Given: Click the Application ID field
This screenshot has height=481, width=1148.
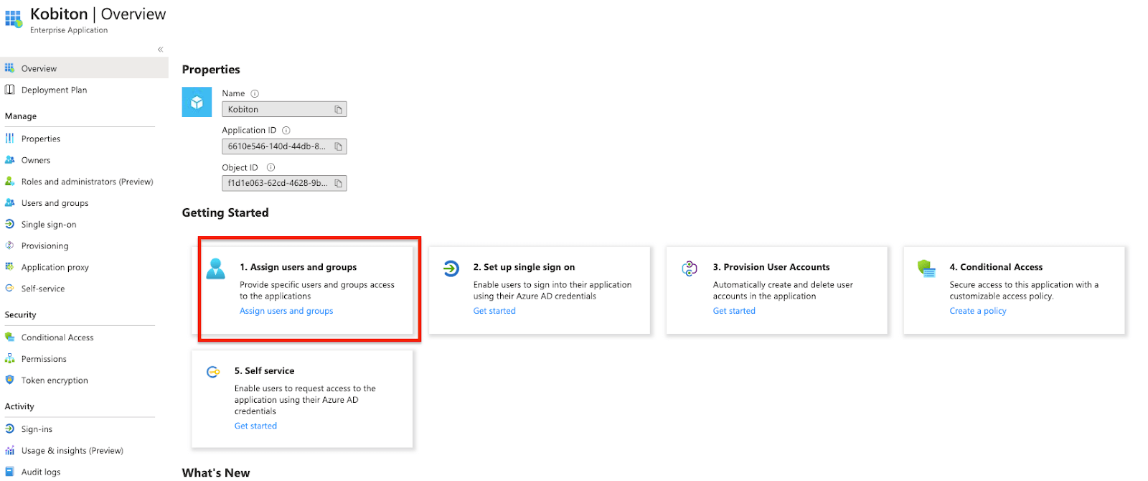Looking at the screenshot, I should click(x=284, y=146).
